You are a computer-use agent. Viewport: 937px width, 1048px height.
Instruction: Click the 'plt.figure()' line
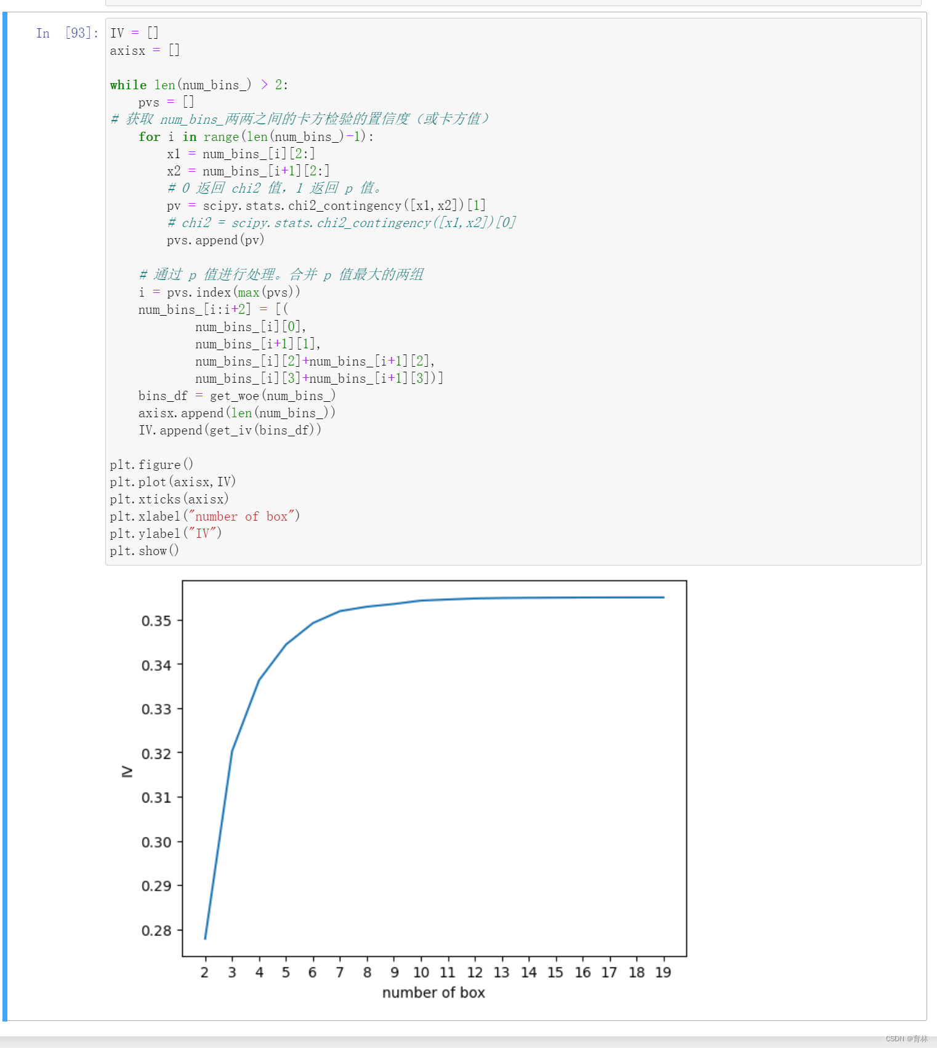151,465
